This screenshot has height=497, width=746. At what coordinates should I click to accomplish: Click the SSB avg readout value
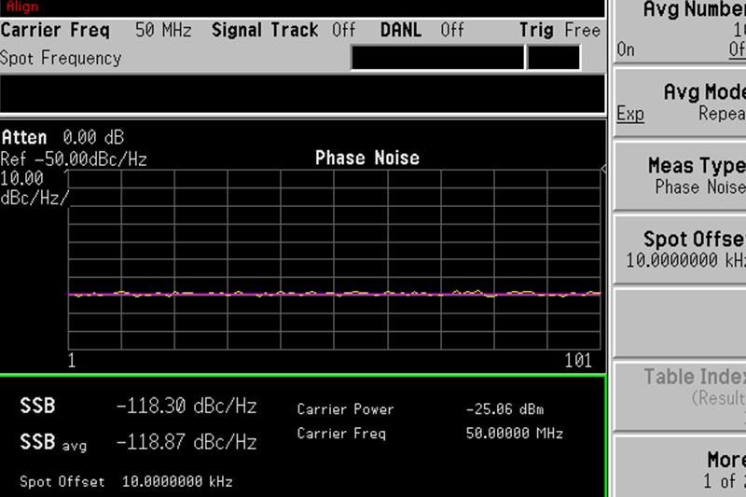(x=186, y=441)
